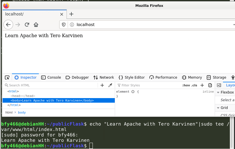
Task: Click the Search HTML field
Action: (x=51, y=85)
